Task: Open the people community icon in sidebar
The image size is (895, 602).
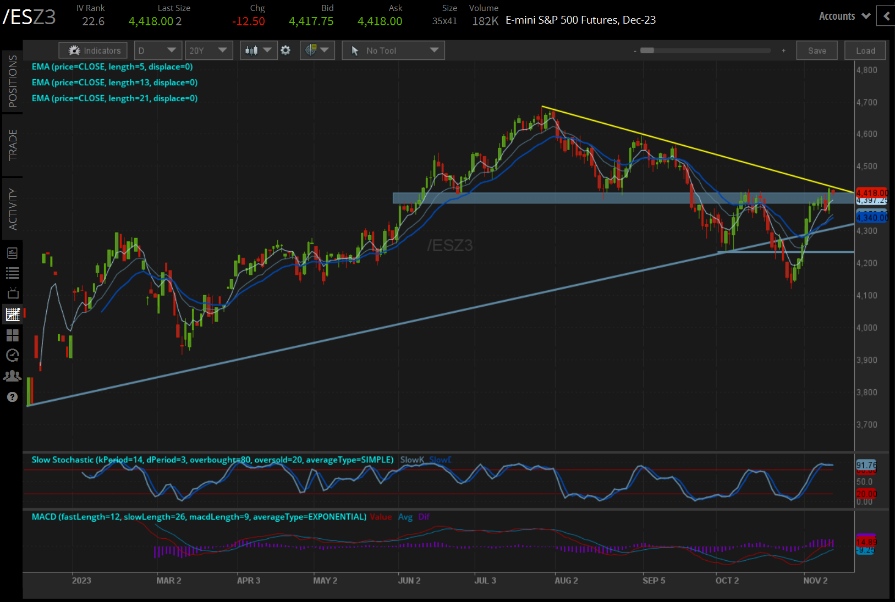Action: 12,376
